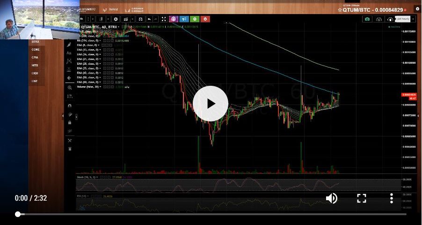
Task: Select the zoom-in magnifier tool
Action: pyautogui.click(x=70, y=88)
